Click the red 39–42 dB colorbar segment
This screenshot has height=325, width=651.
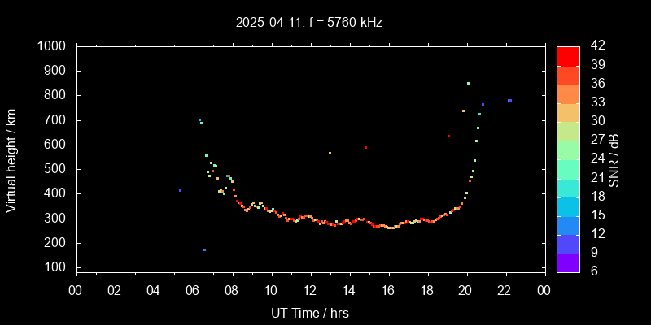click(x=568, y=55)
